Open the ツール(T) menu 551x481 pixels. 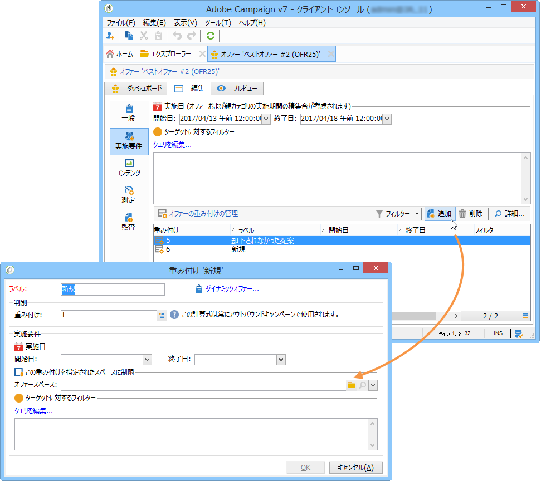coord(218,23)
